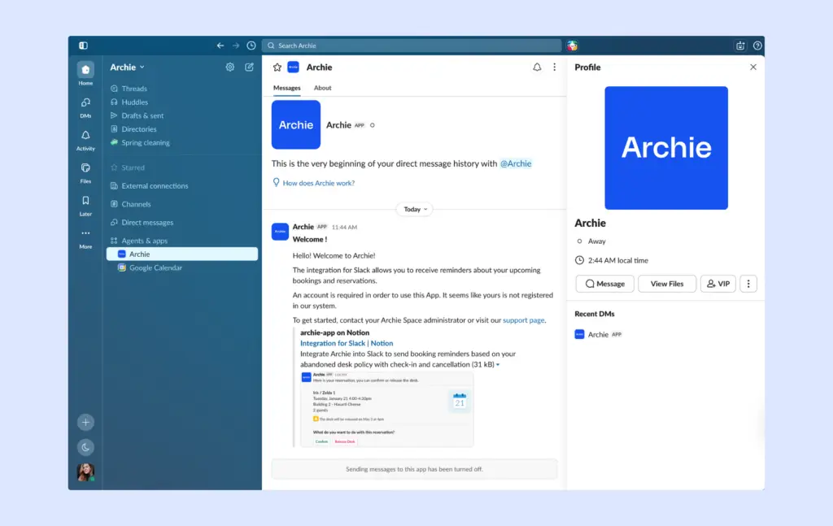Select Home in the left rail

(x=85, y=73)
